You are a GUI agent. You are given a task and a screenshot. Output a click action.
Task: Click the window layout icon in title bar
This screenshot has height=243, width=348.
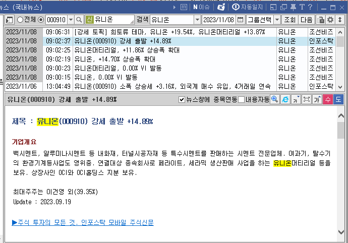[273, 8]
